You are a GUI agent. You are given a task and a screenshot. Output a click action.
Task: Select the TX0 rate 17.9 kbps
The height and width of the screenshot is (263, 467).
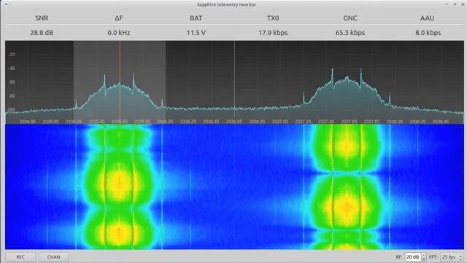pyautogui.click(x=273, y=33)
